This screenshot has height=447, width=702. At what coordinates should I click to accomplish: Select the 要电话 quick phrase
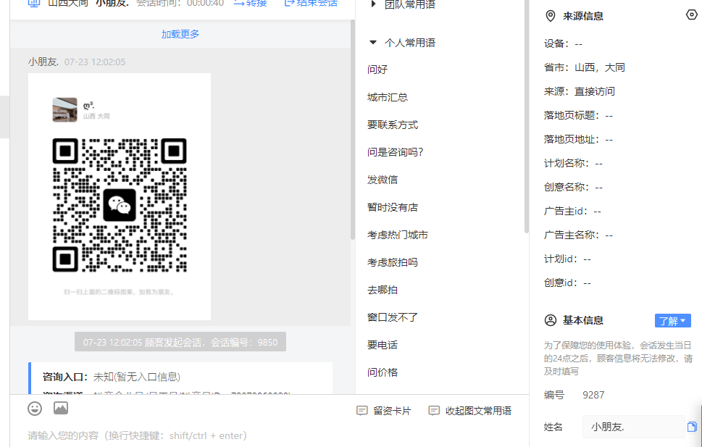pos(383,346)
